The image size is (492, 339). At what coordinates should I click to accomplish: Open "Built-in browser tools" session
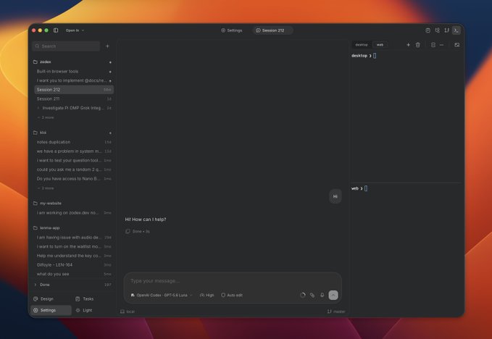[74, 72]
